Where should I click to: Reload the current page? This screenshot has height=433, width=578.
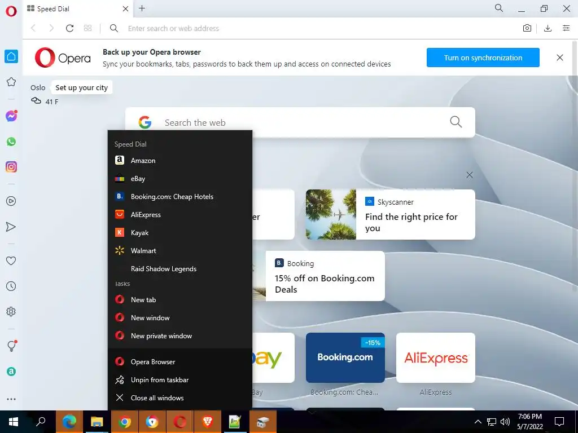(x=69, y=28)
